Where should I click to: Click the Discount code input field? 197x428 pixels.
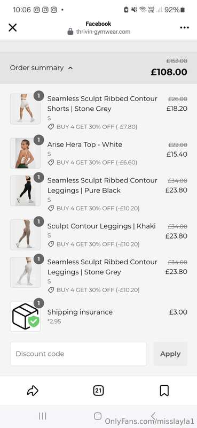coord(78,354)
